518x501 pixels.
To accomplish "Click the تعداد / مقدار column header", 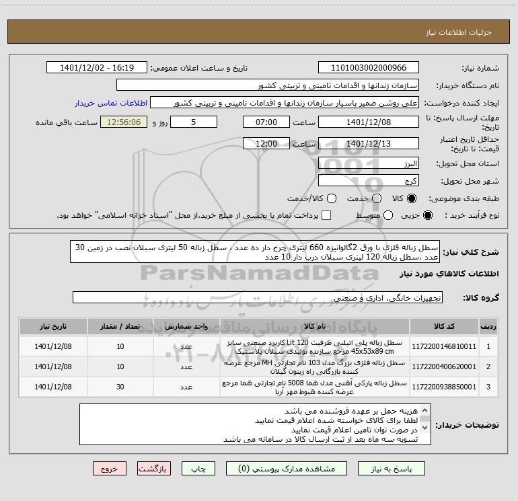I will pyautogui.click(x=120, y=326).
